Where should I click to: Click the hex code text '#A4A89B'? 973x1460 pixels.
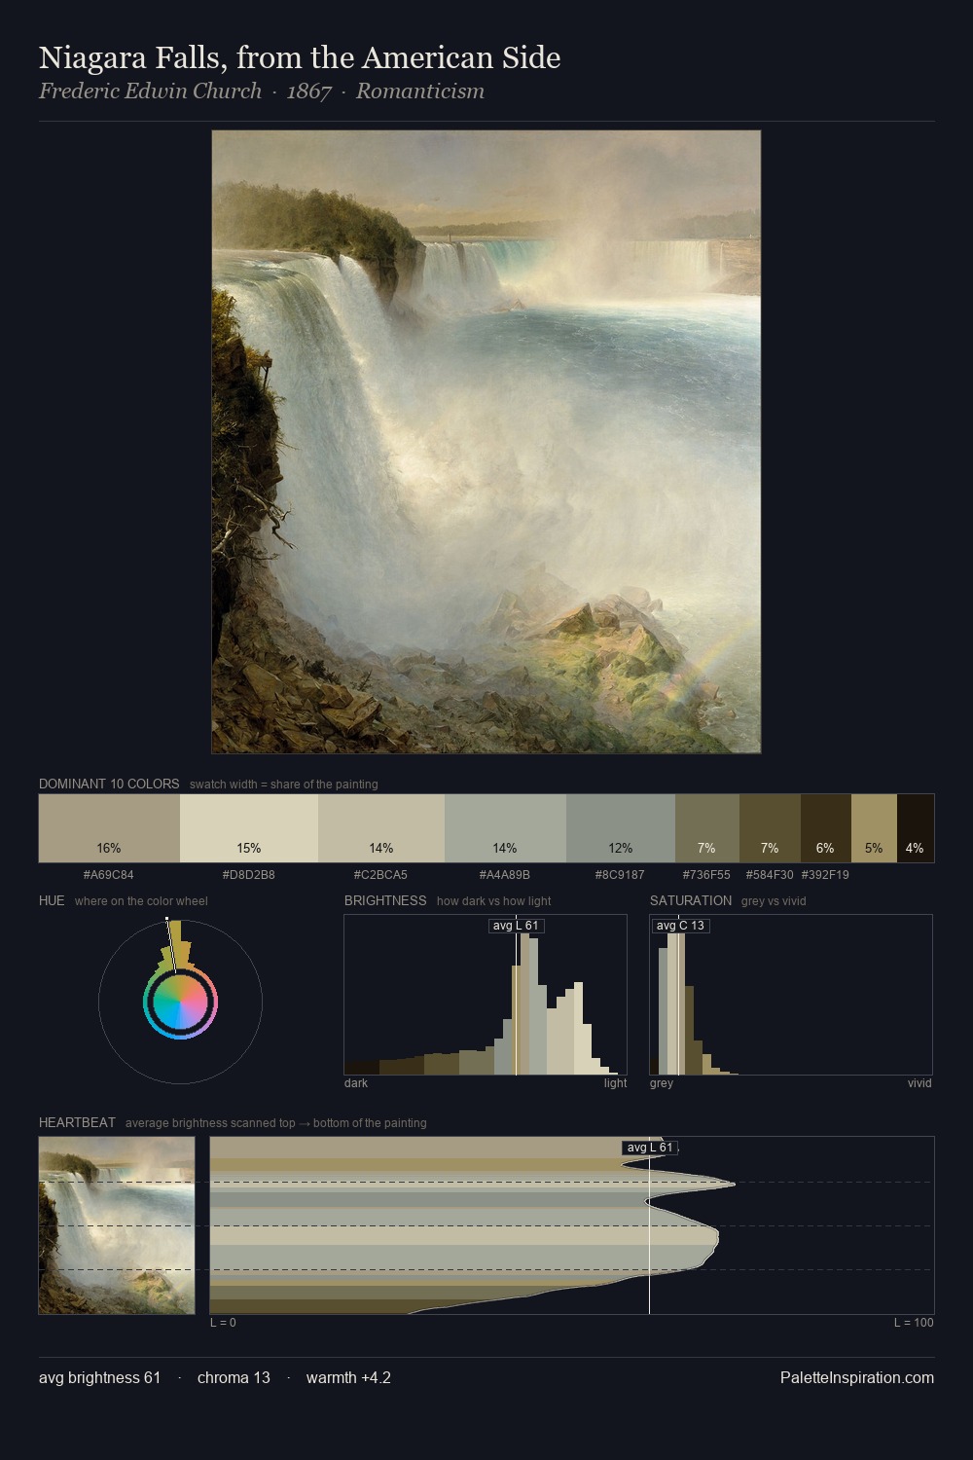pos(505,875)
